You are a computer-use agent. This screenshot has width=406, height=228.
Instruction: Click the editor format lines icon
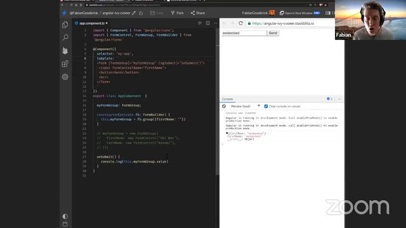click(200, 23)
